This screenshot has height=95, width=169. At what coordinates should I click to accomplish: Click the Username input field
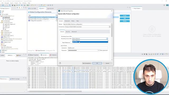tap(88, 48)
